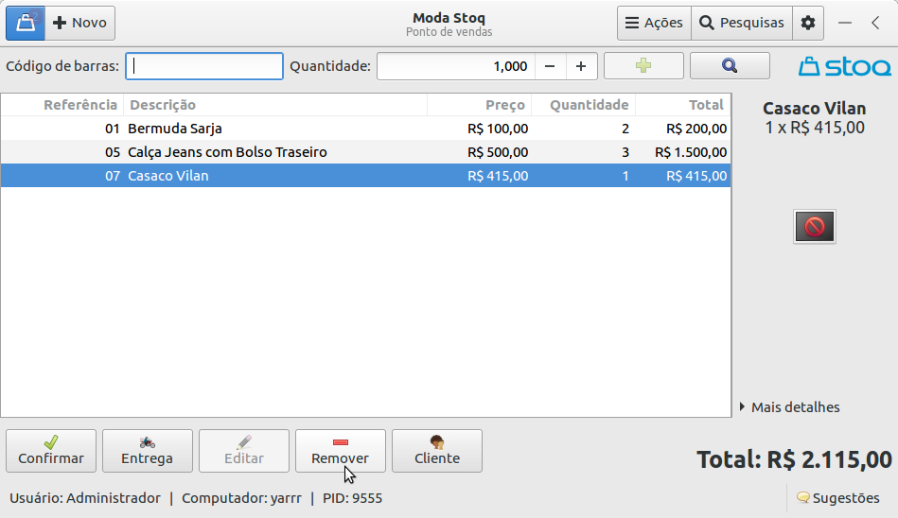Sort by Quantidade column header
The width and height of the screenshot is (898, 518).
[584, 105]
